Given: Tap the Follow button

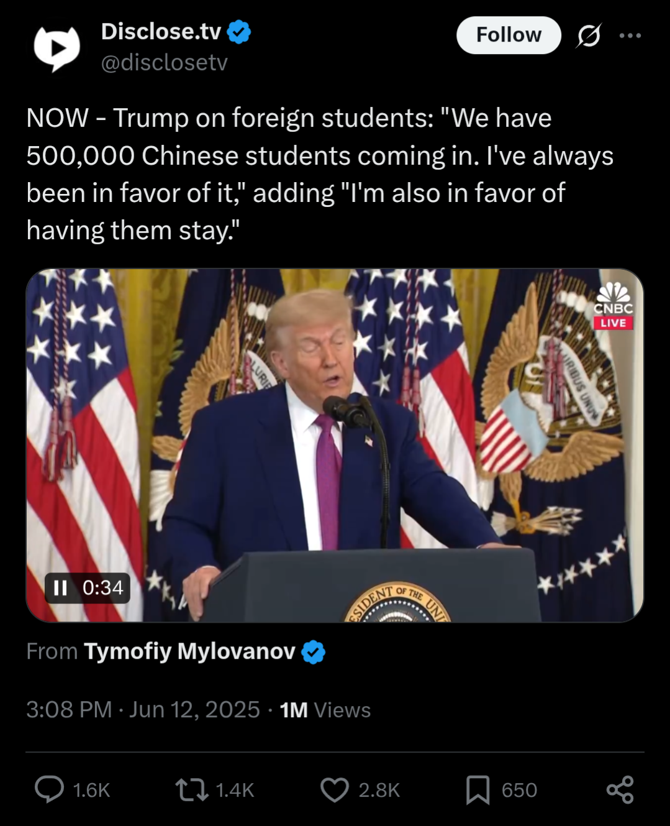Looking at the screenshot, I should [x=509, y=35].
